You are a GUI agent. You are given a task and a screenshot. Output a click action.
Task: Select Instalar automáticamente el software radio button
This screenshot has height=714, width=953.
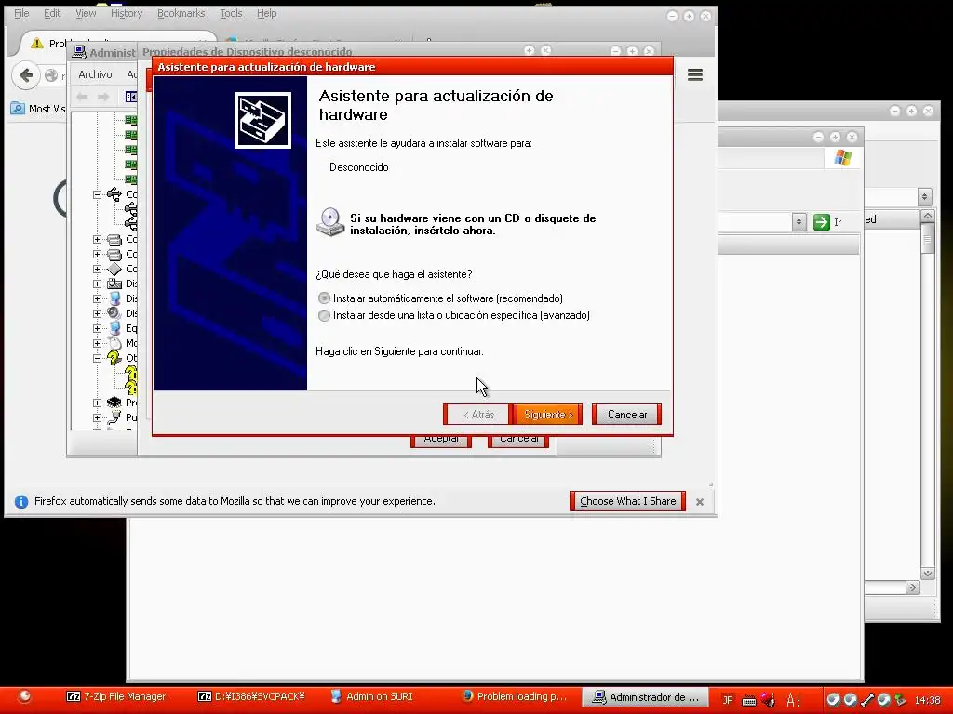[x=324, y=298]
